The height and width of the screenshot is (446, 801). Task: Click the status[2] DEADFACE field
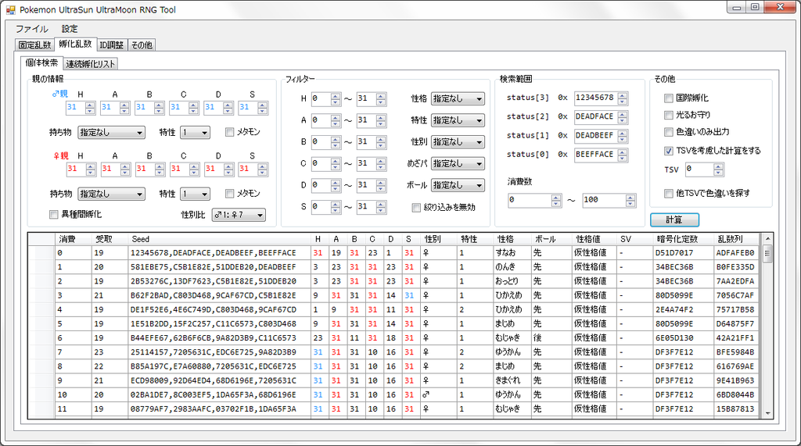(x=595, y=117)
